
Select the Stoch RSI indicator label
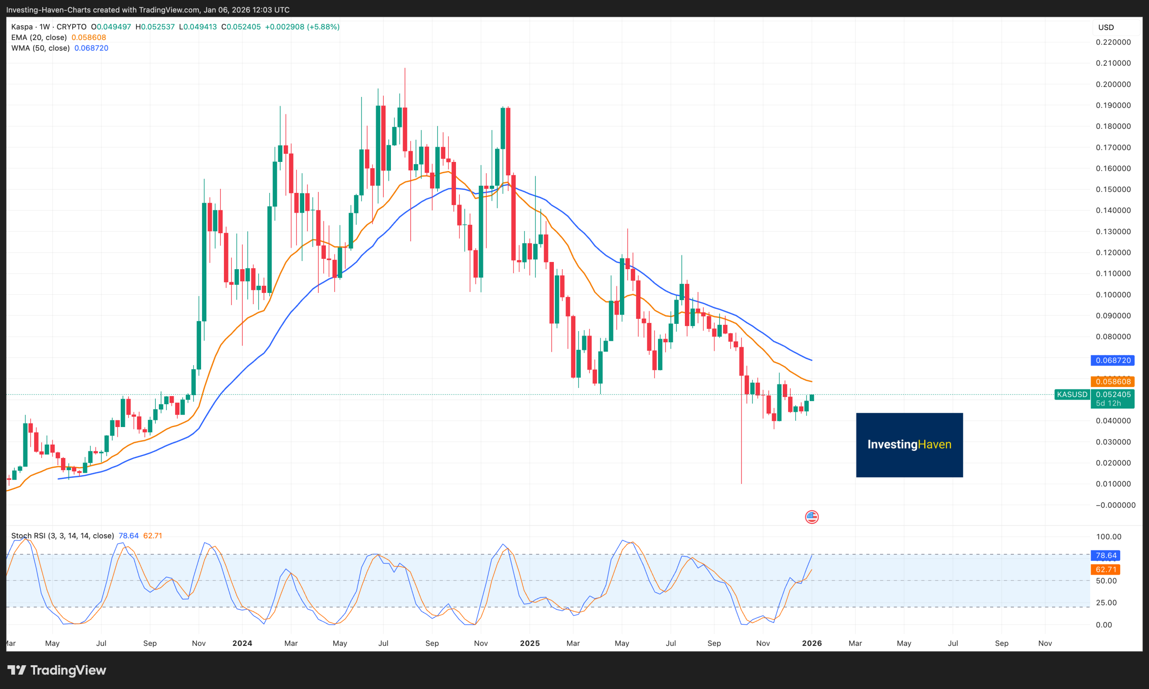tap(62, 535)
